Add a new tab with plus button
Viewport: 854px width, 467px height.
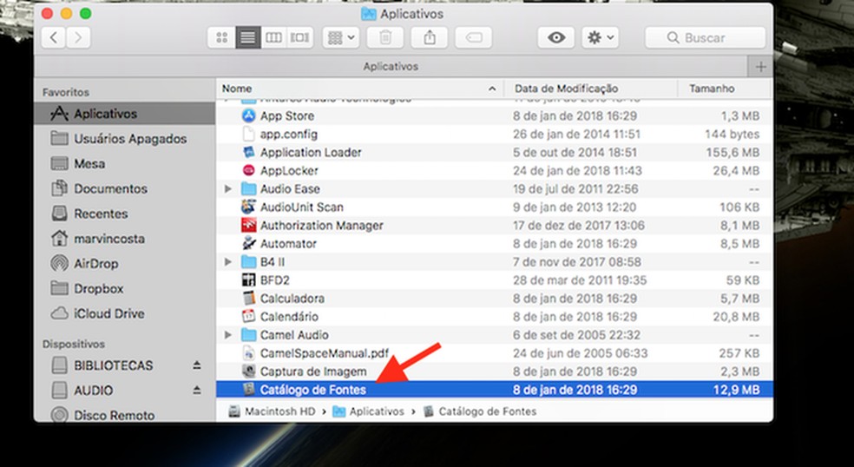coord(761,67)
